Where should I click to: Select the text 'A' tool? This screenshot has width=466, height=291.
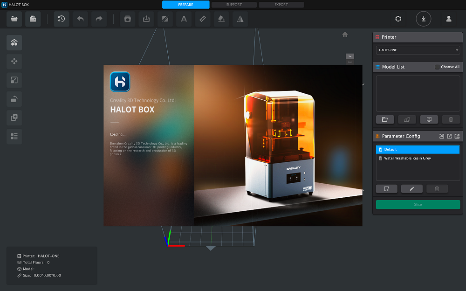(x=184, y=19)
